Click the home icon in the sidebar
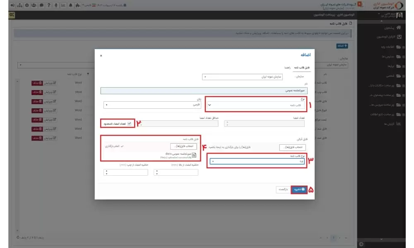Image resolution: width=414 pixels, height=248 pixels. click(x=399, y=28)
